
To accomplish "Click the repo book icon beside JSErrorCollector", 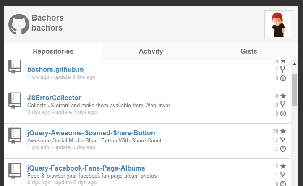I will pyautogui.click(x=15, y=101).
